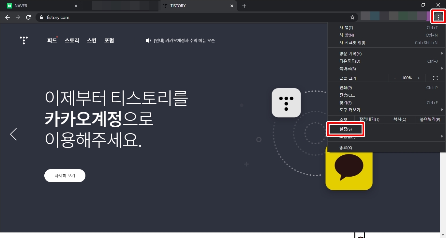
Task: Open the 스킨 navigation link
Action: [92, 40]
